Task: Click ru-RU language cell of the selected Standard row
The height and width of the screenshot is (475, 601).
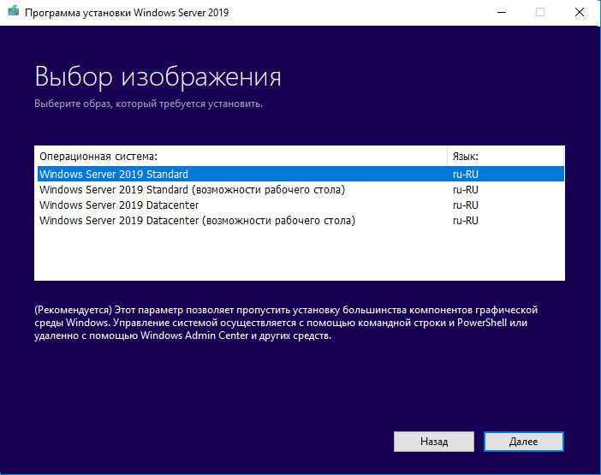Action: (465, 175)
